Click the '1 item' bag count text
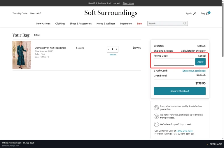The width and height of the screenshot is (224, 148). (37, 35)
